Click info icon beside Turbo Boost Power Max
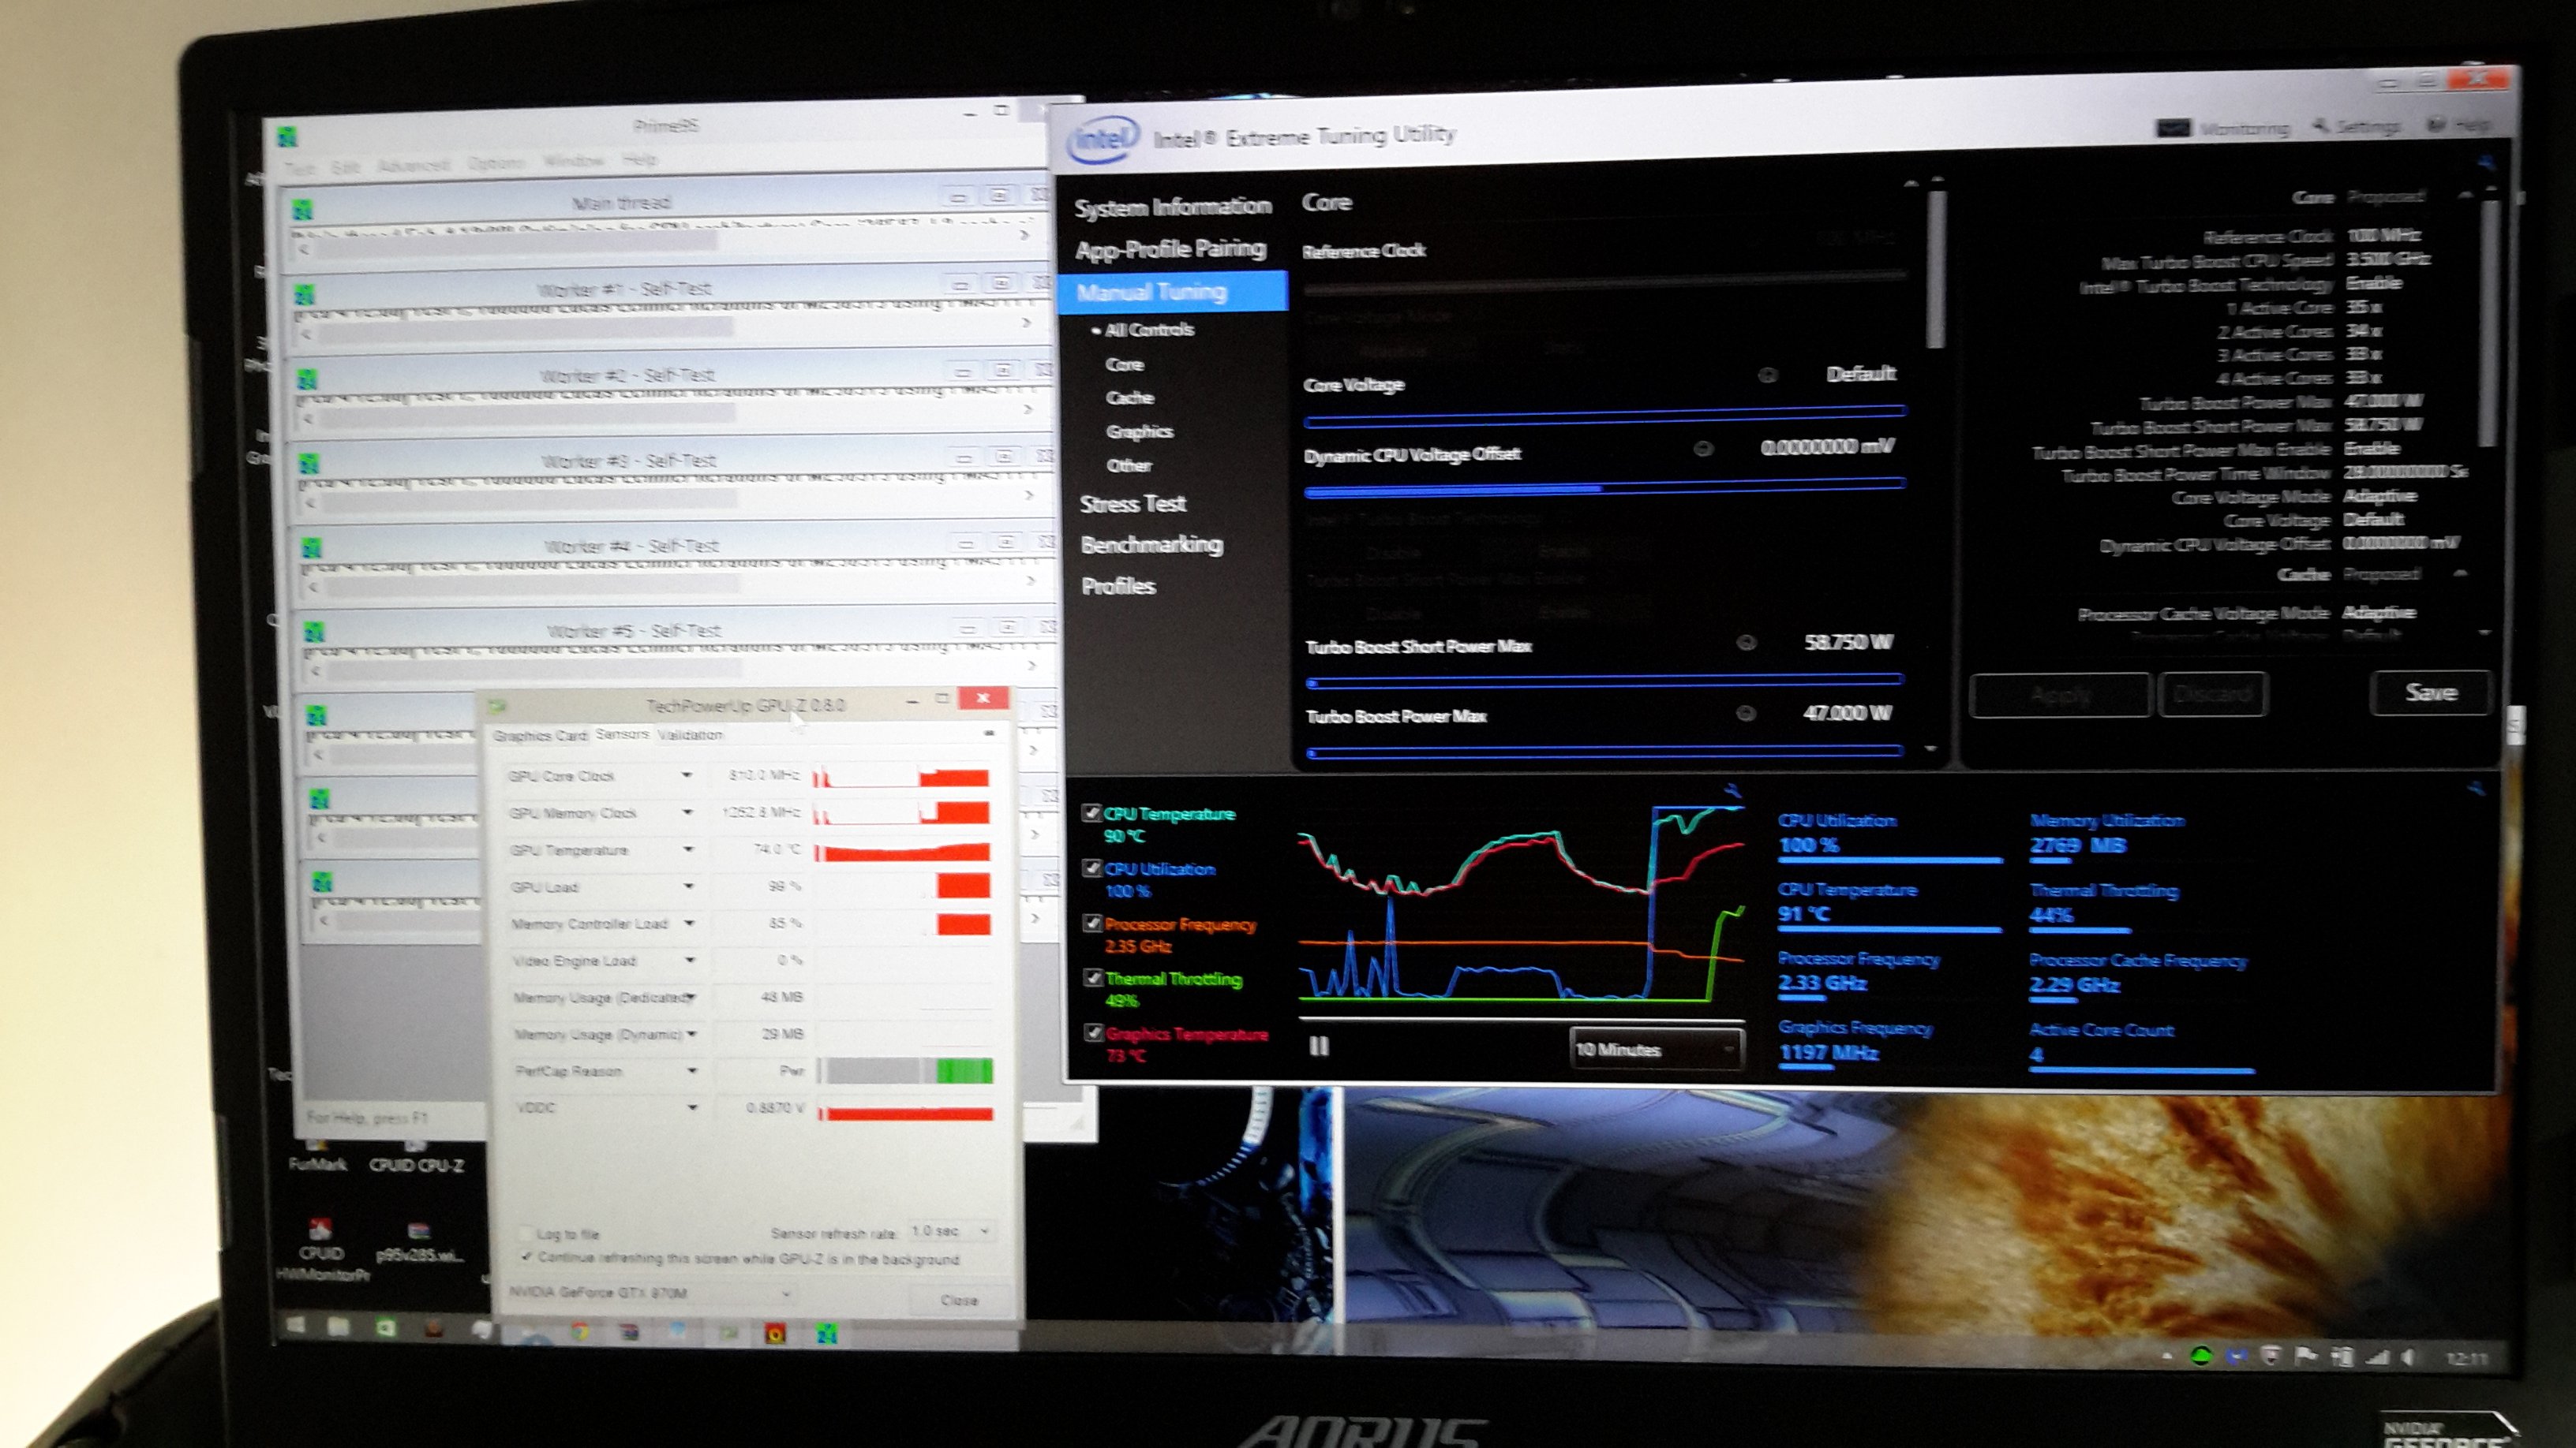This screenshot has height=1448, width=2576. [x=1745, y=714]
